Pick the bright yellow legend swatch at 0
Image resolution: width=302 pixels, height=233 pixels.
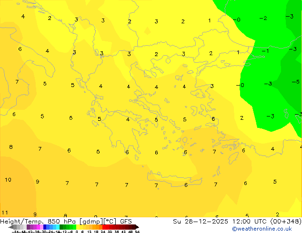78,227
